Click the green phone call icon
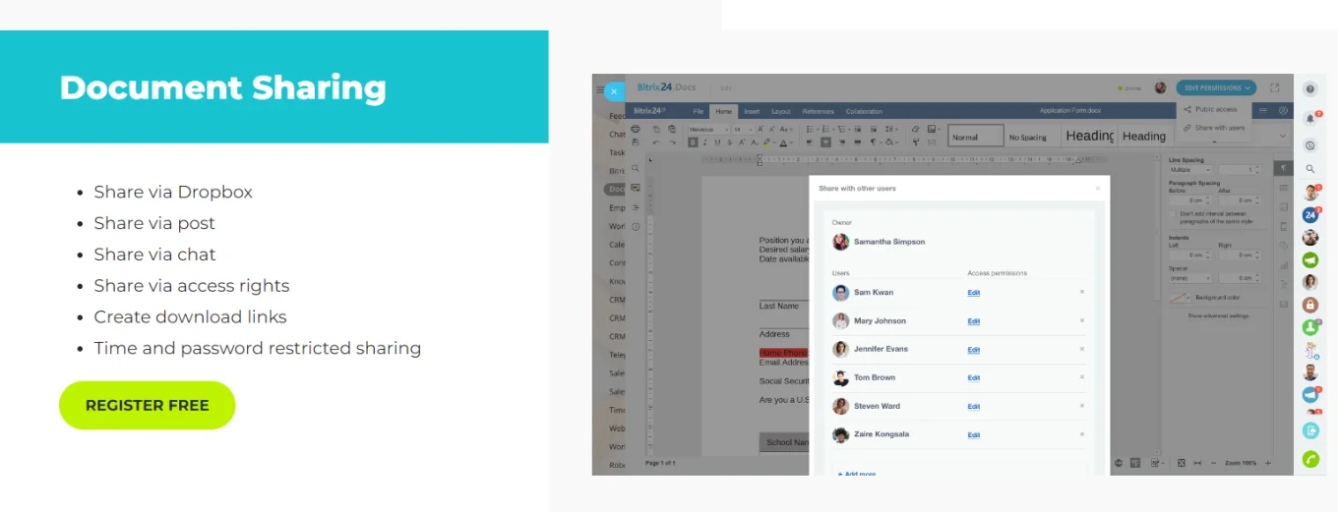The height and width of the screenshot is (512, 1338). point(1309,459)
